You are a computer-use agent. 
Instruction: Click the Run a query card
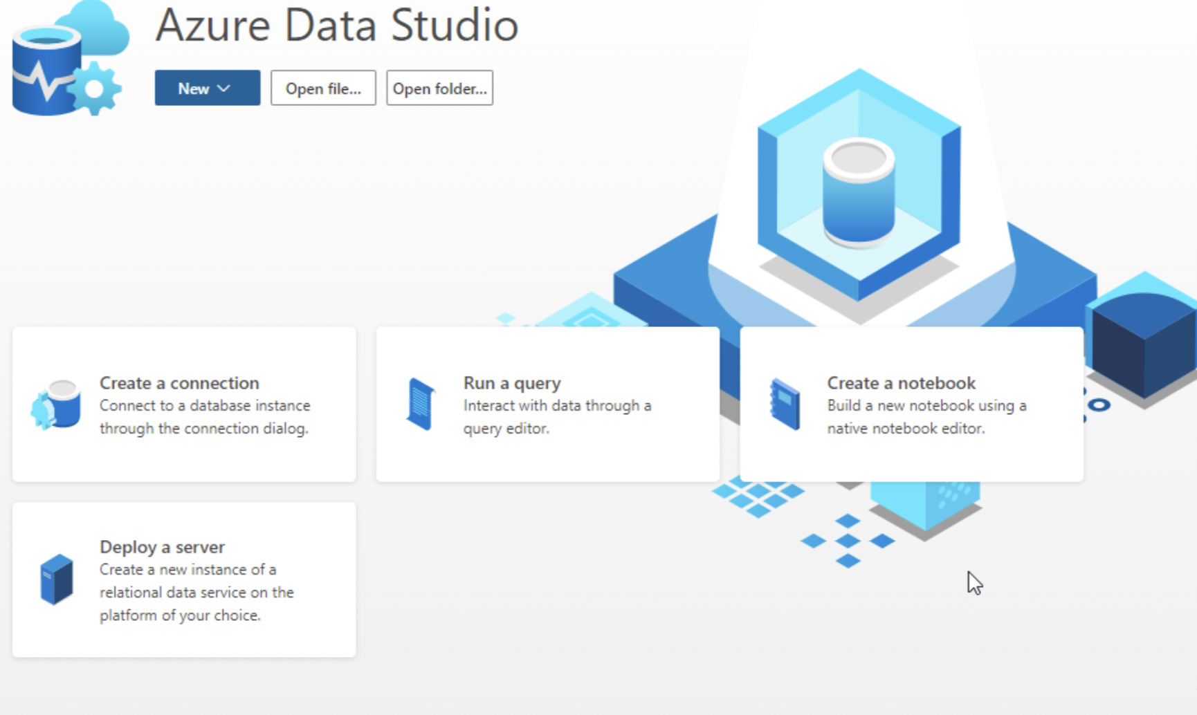[547, 405]
